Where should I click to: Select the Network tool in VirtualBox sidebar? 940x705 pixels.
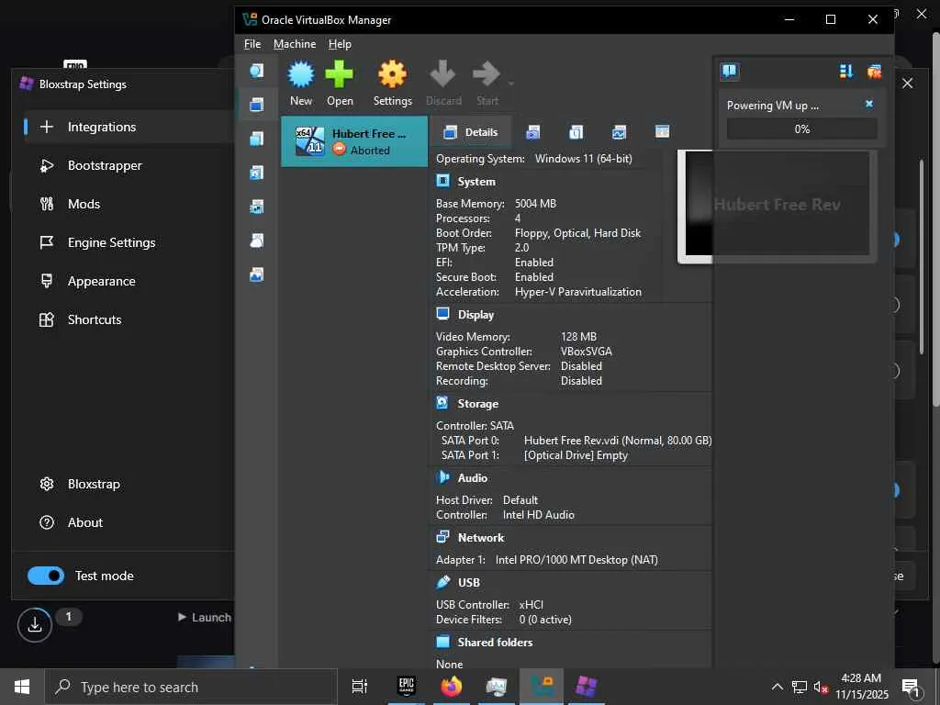click(257, 207)
